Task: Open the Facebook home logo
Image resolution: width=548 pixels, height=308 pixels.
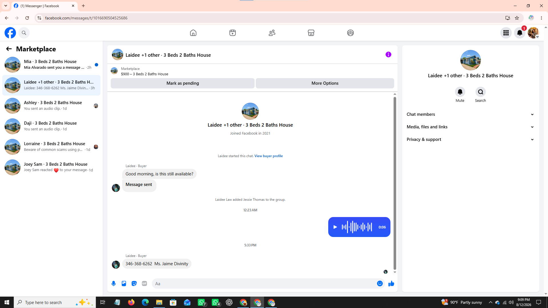Action: click(x=10, y=33)
